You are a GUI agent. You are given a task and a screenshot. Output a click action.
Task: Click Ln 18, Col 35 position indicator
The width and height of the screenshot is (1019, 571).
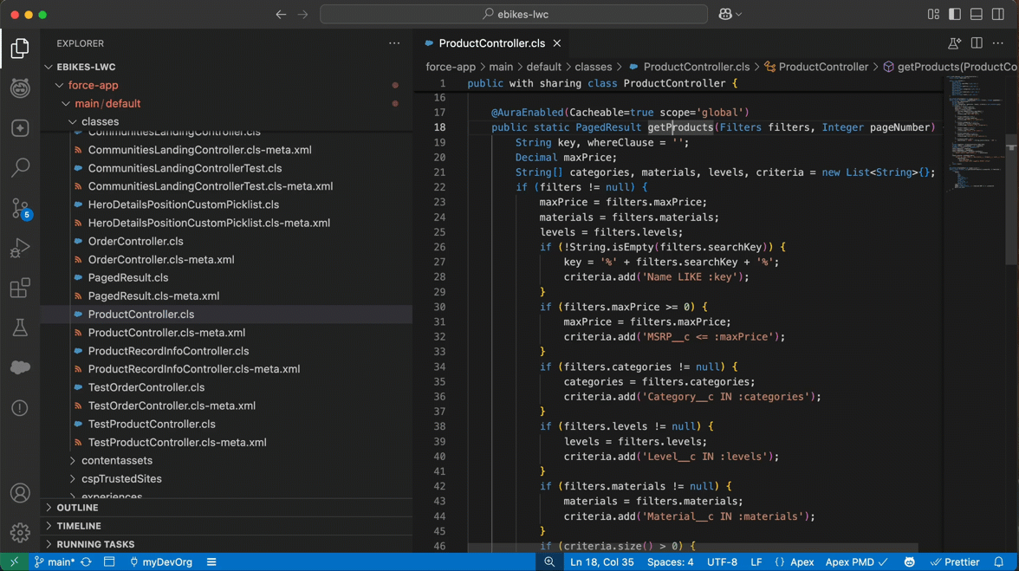[601, 562]
